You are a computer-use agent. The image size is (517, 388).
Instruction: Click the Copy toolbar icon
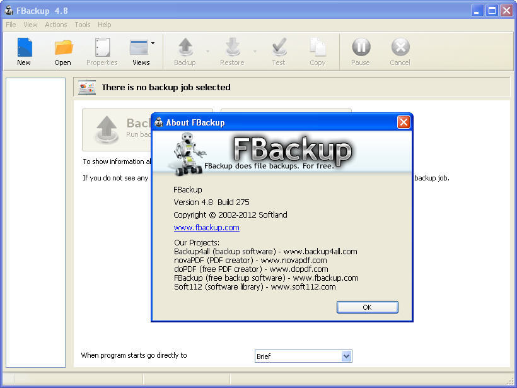[318, 47]
